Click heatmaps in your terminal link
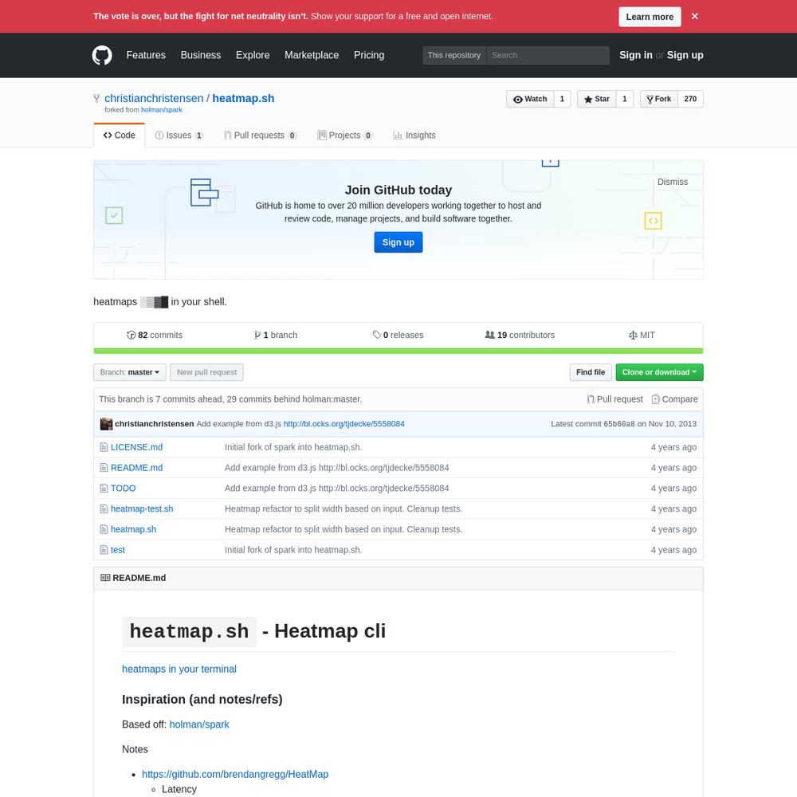This screenshot has height=797, width=797. click(x=179, y=669)
